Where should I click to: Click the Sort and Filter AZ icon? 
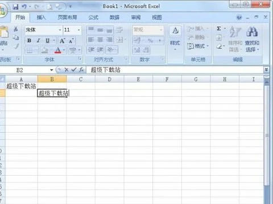tap(235, 32)
